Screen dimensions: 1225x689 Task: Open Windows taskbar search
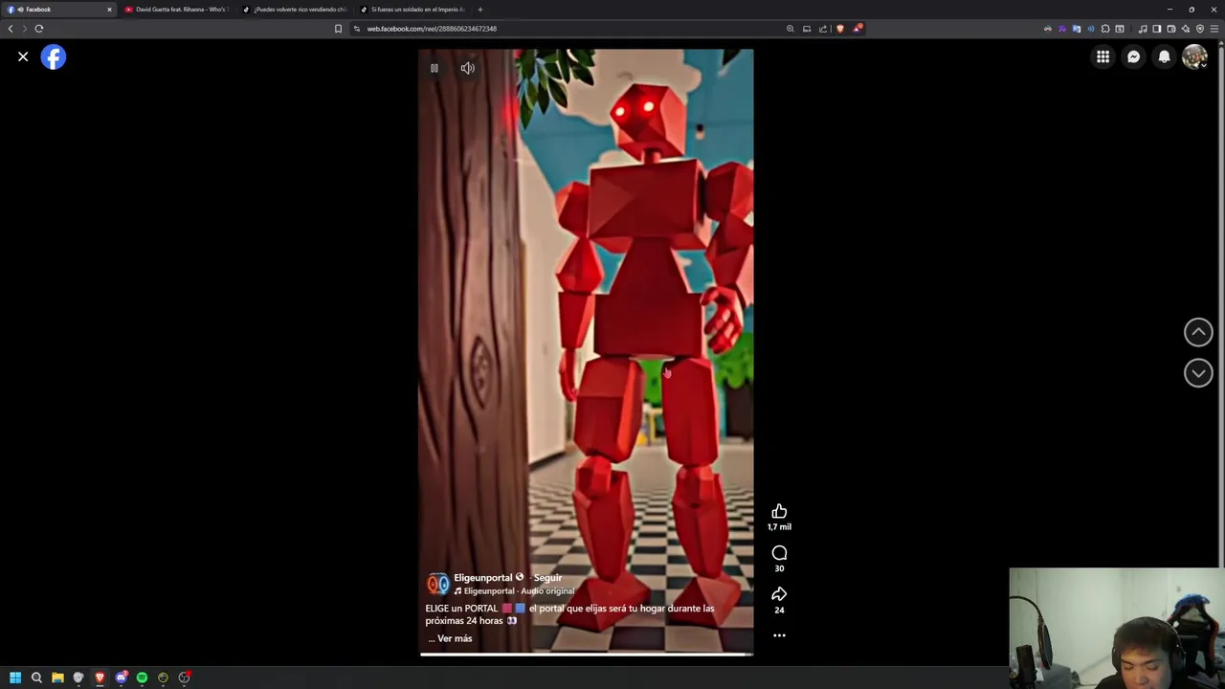36,678
